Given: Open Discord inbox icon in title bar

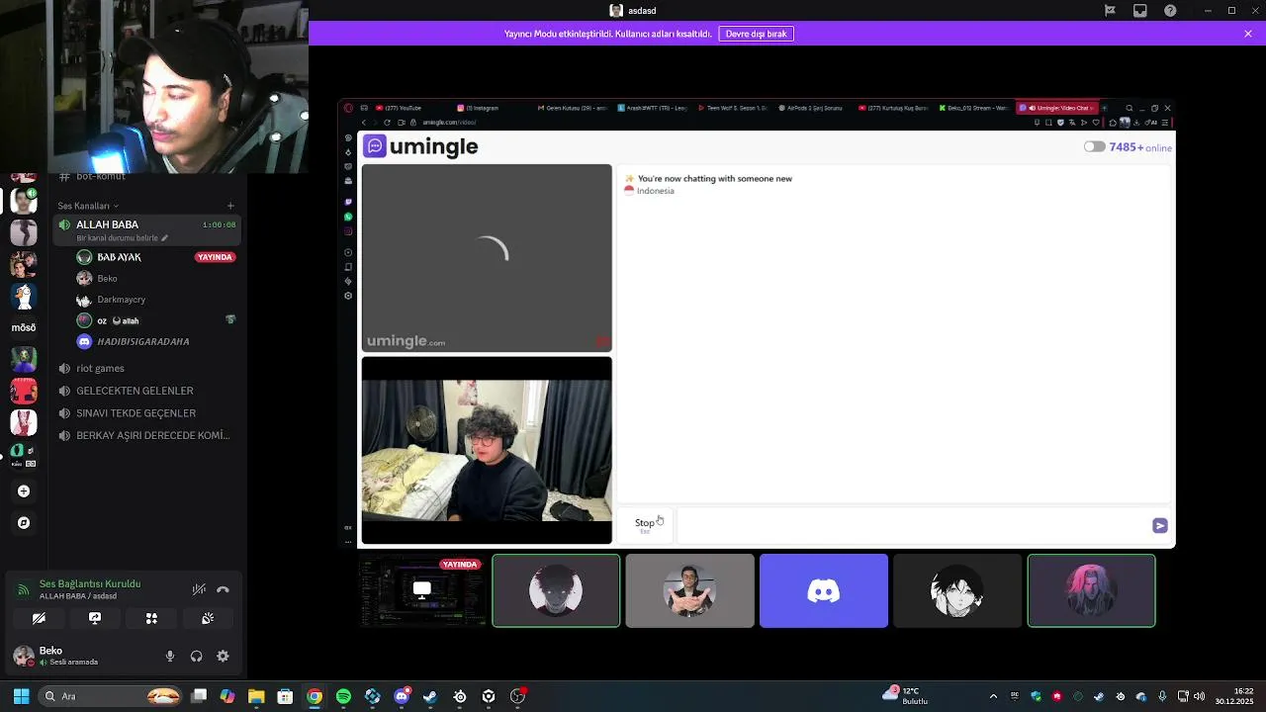Looking at the screenshot, I should [1140, 11].
